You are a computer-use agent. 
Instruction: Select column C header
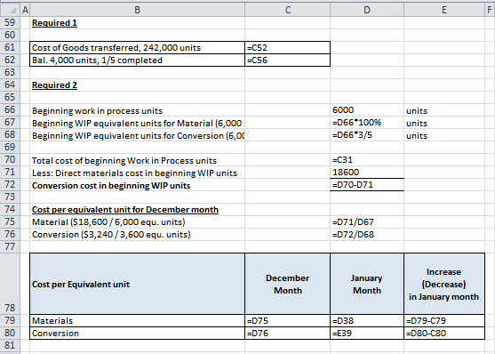click(x=288, y=10)
